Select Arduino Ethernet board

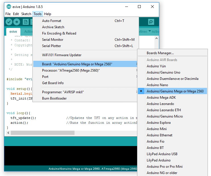tap(172, 135)
